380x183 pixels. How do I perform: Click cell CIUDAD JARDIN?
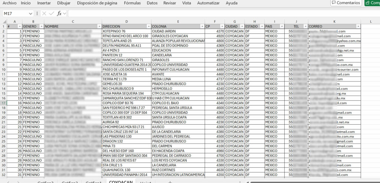click(x=178, y=31)
